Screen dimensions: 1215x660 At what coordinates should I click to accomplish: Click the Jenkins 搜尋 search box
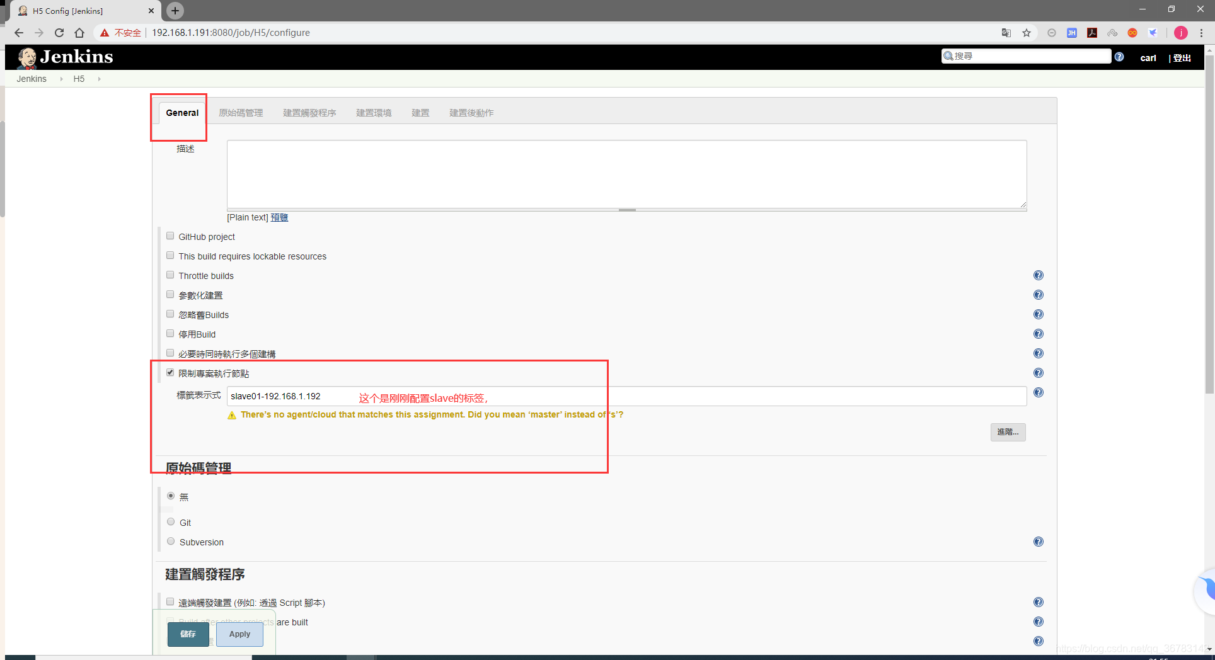point(1027,56)
